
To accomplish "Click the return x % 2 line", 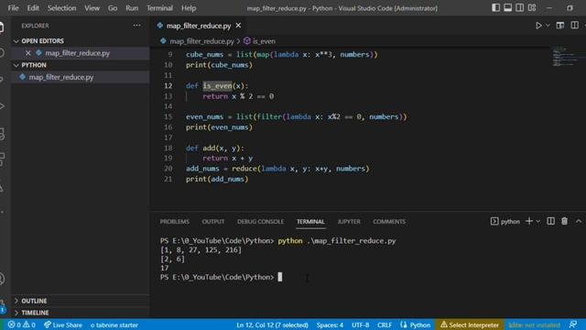I will tap(238, 96).
